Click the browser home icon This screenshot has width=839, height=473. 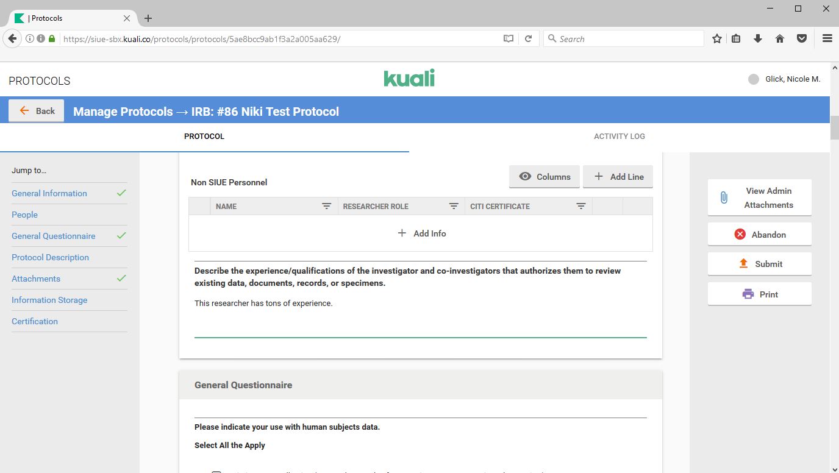pyautogui.click(x=779, y=38)
